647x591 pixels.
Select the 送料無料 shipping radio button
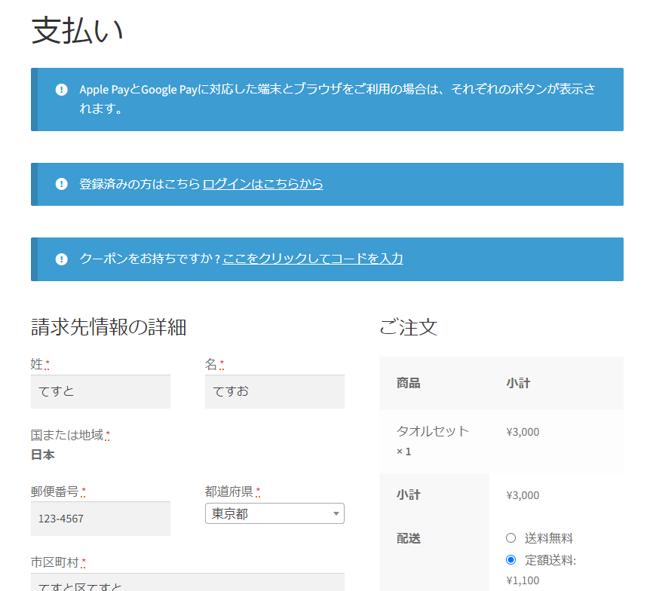(511, 538)
